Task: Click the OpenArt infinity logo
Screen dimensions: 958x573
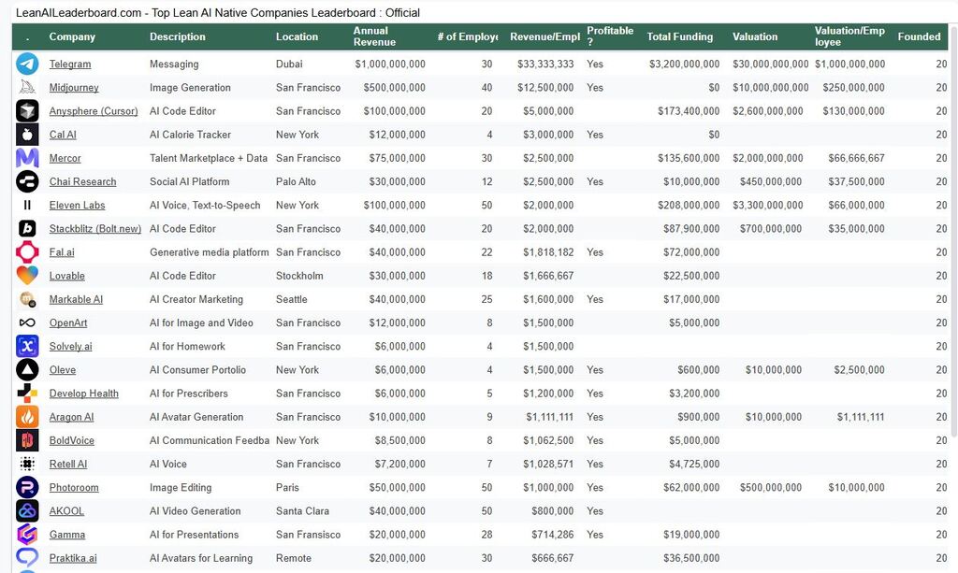Action: (x=27, y=322)
